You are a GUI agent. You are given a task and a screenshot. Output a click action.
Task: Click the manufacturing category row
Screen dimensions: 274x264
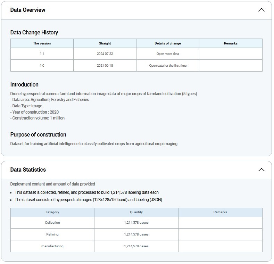(x=52, y=246)
